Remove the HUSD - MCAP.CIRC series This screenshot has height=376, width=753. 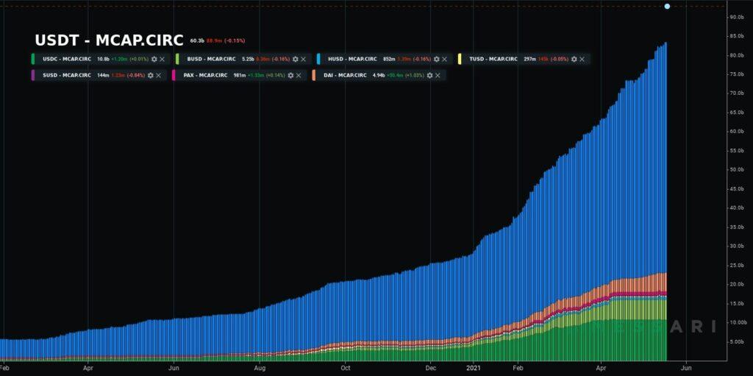444,59
